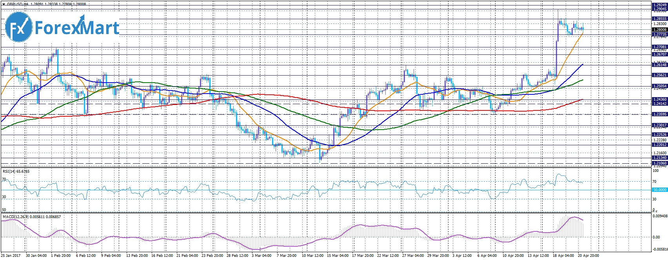Open the chart menu triangle beside GBPUSD
Screen dimensions: 668x260
click(4, 4)
